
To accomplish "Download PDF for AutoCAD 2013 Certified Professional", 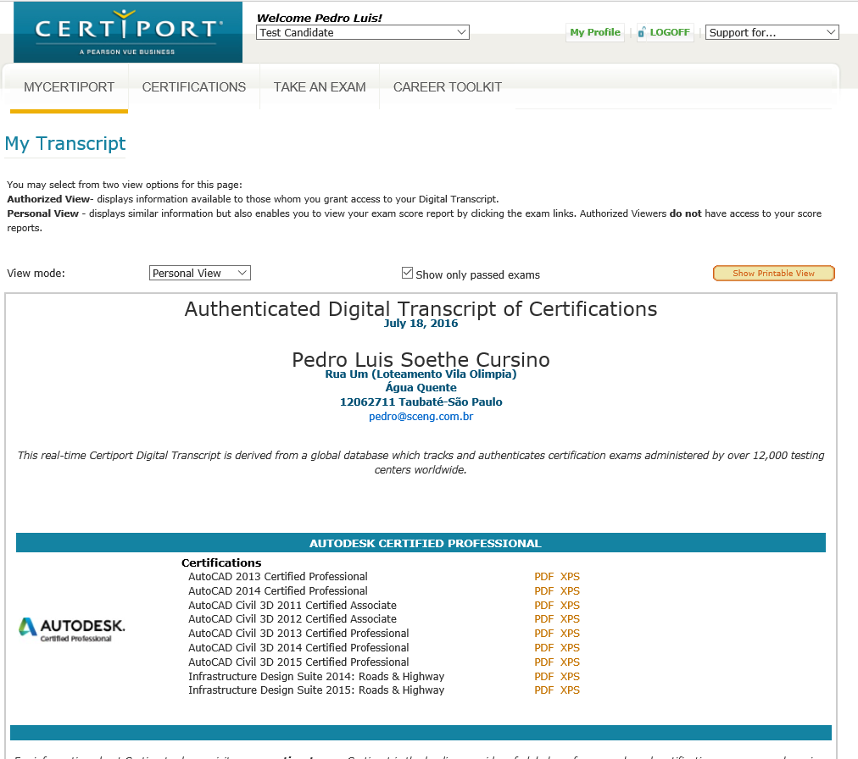I will [543, 577].
